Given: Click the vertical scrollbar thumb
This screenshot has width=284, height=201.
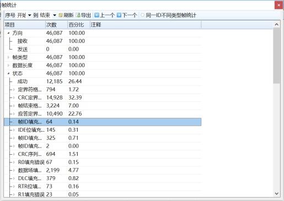Looking at the screenshot, I should coord(277,56).
